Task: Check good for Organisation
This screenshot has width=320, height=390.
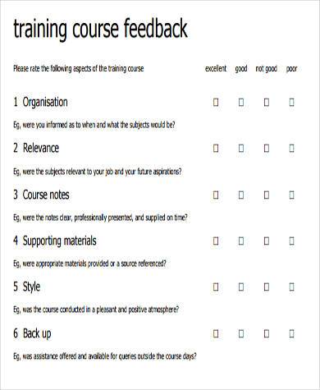Action: tap(241, 103)
